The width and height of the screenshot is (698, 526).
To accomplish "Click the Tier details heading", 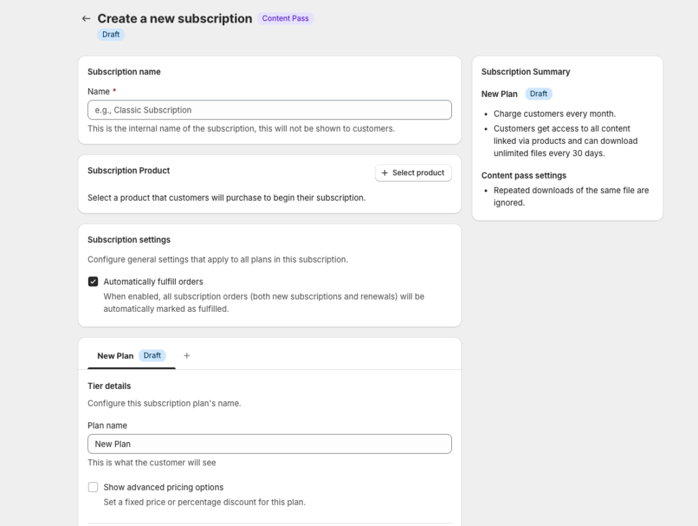I will pos(109,385).
